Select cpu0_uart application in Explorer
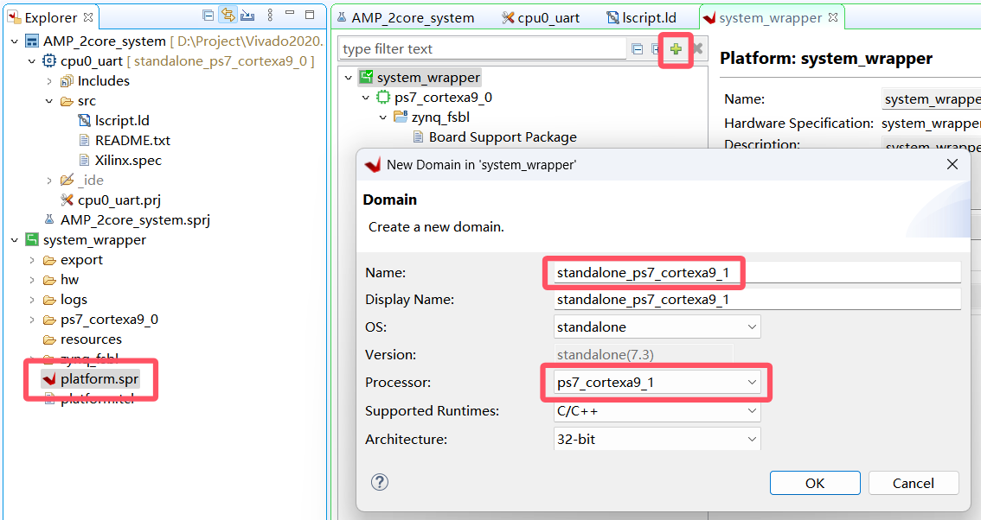Viewport: 981px width, 520px height. tap(92, 61)
